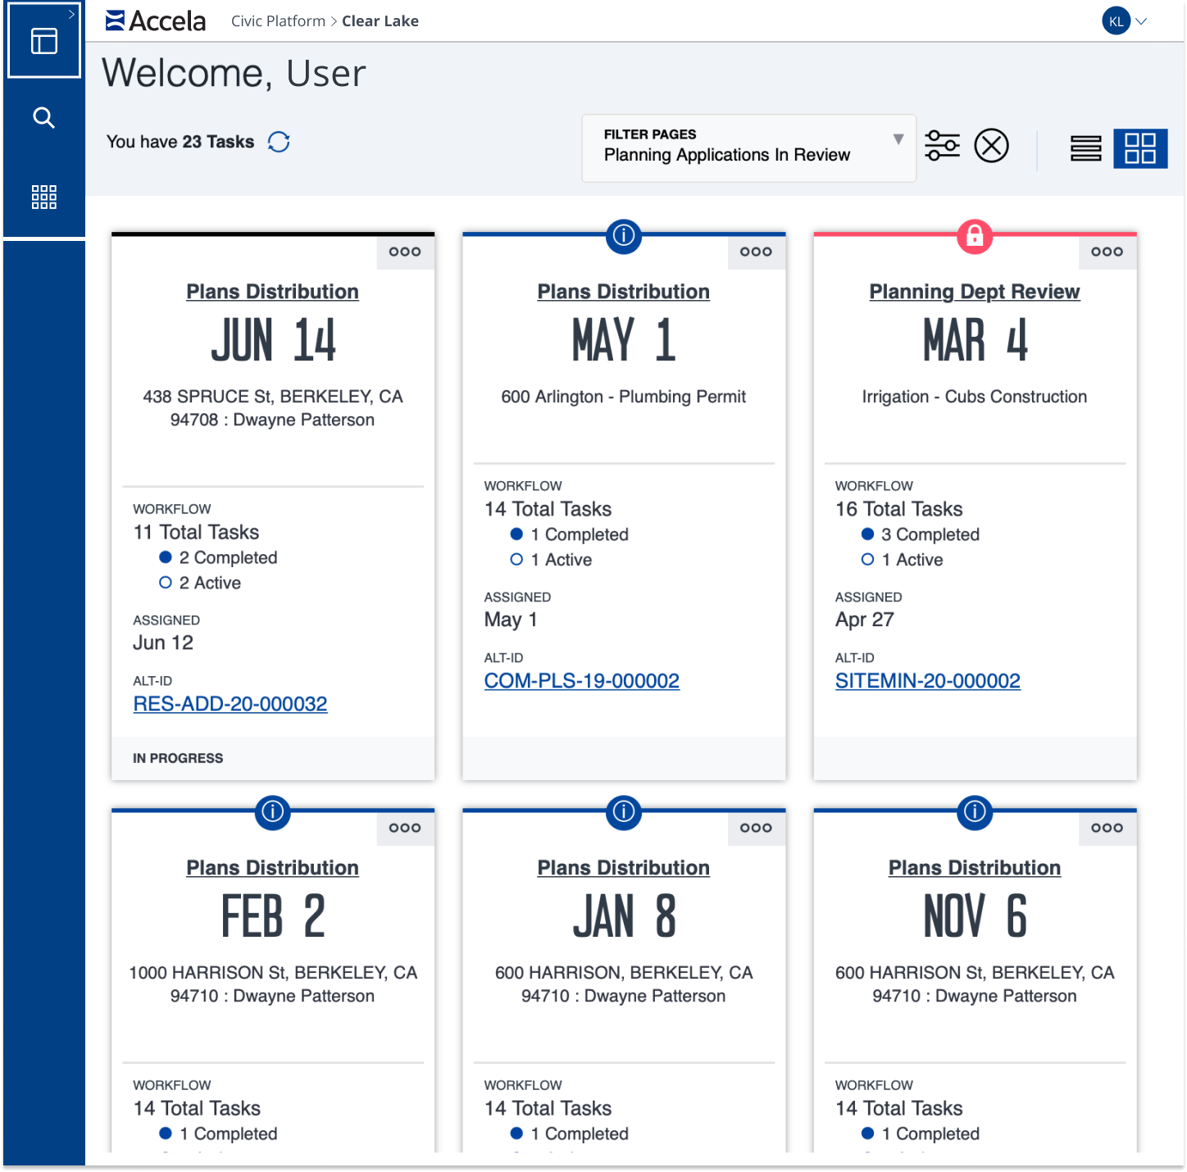This screenshot has height=1172, width=1187.
Task: Click the red lock icon on MAR 4 card
Action: pyautogui.click(x=975, y=236)
